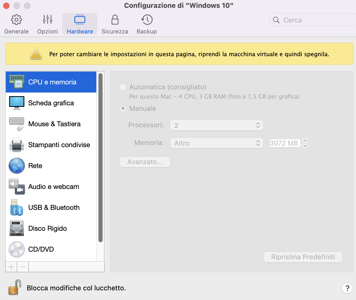Click the 3072 MB memory field

[x=285, y=143]
